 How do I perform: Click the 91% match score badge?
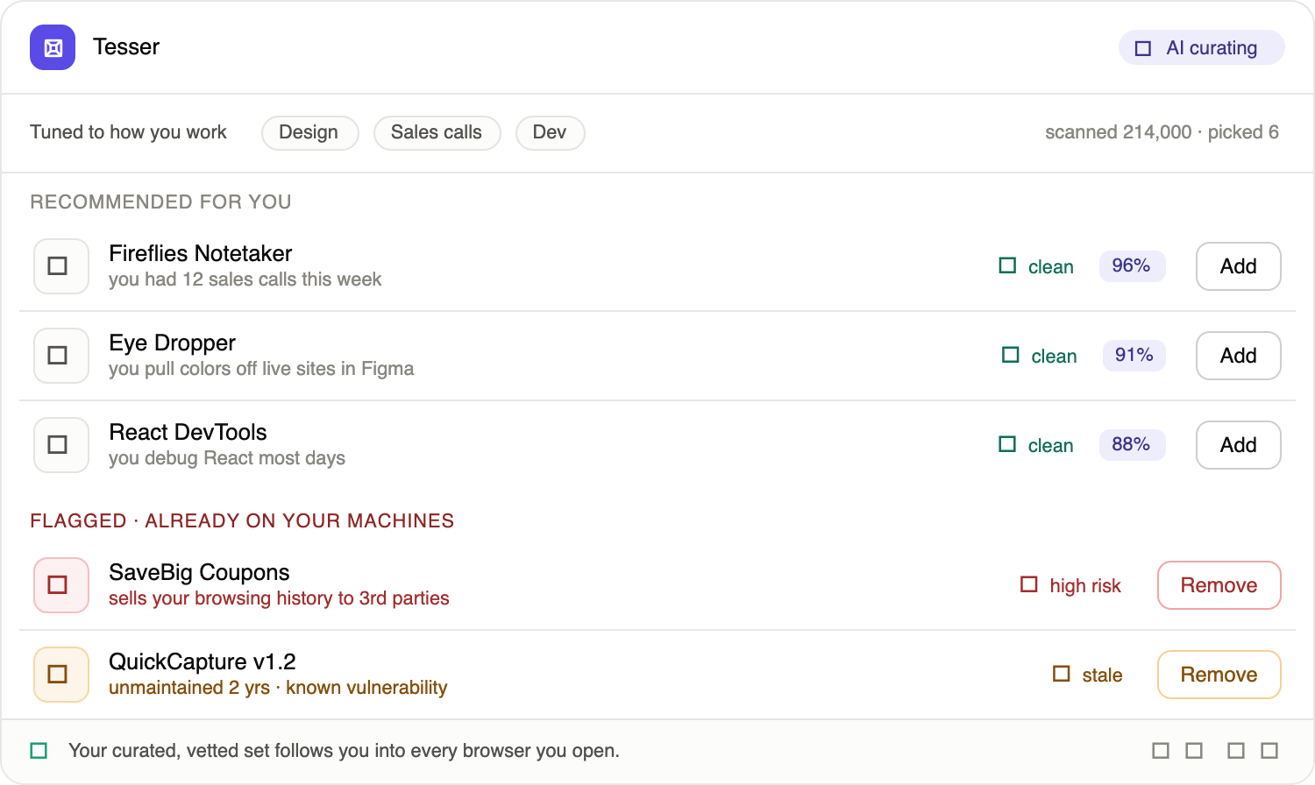1134,355
